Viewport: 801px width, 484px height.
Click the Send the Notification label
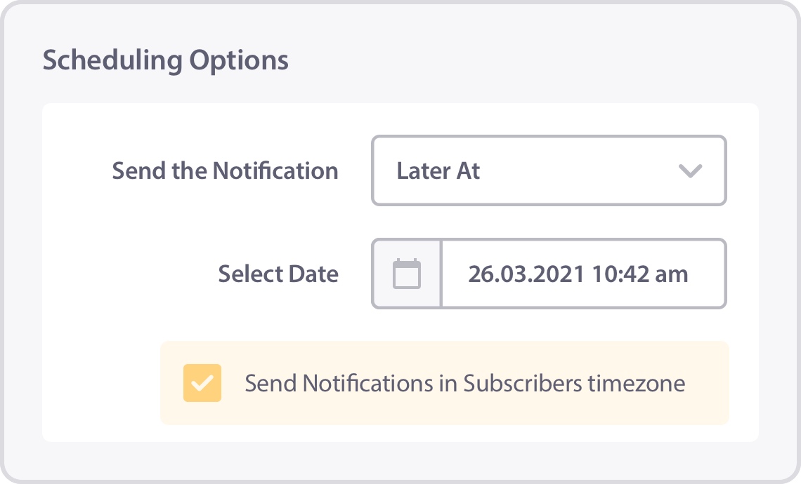click(x=226, y=171)
